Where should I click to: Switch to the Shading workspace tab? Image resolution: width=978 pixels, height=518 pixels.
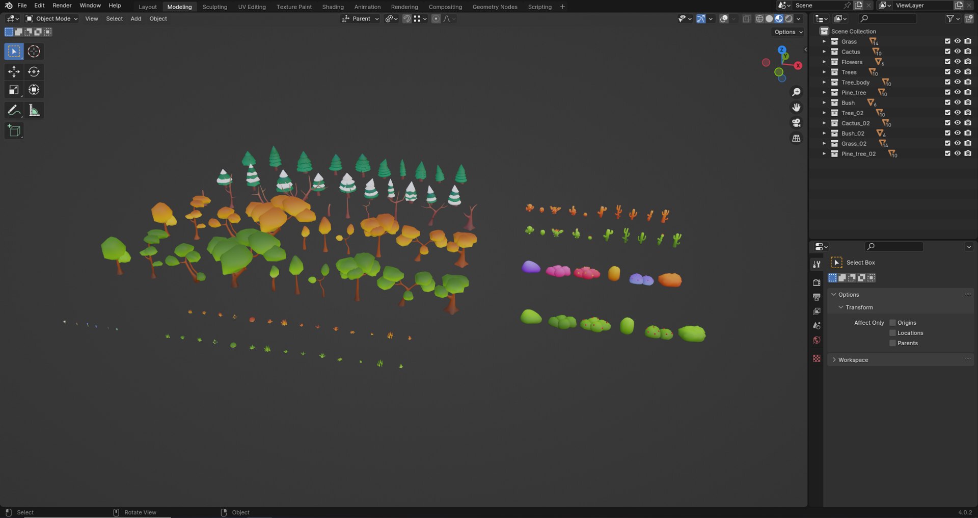point(333,7)
